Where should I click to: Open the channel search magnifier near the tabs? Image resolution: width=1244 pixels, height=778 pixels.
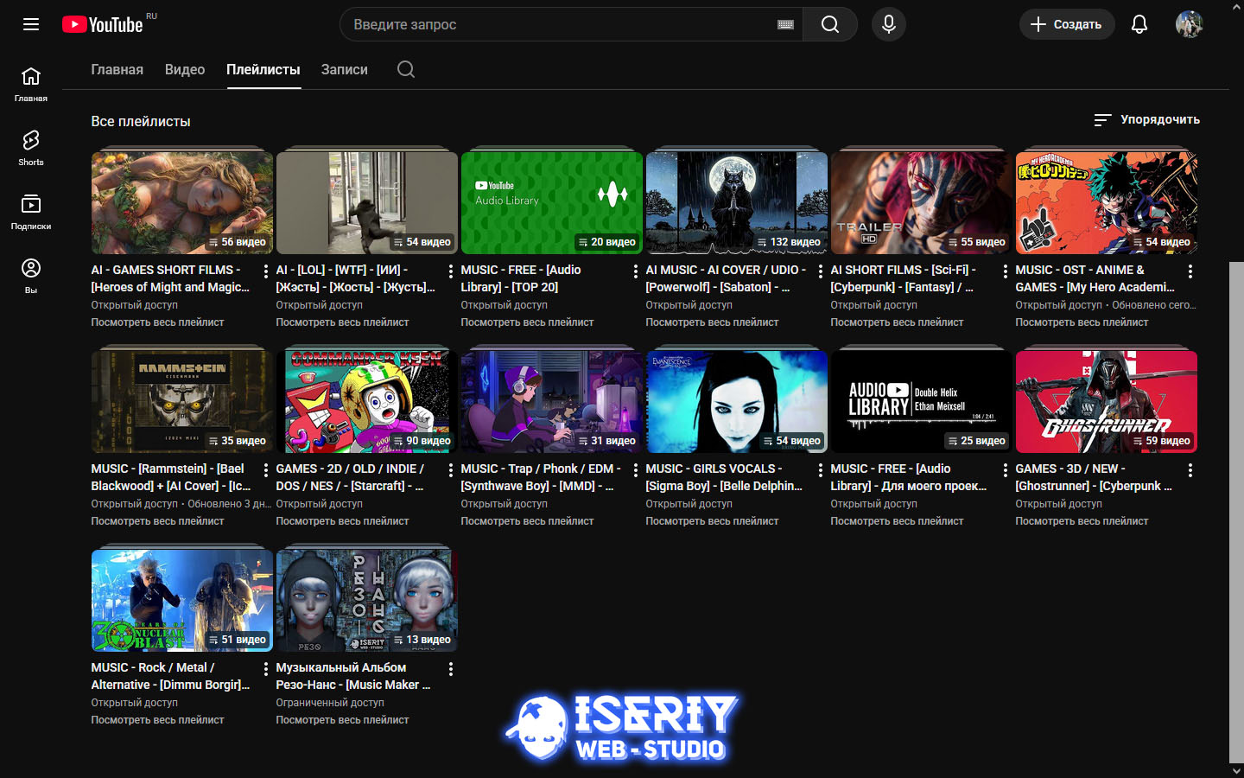405,69
